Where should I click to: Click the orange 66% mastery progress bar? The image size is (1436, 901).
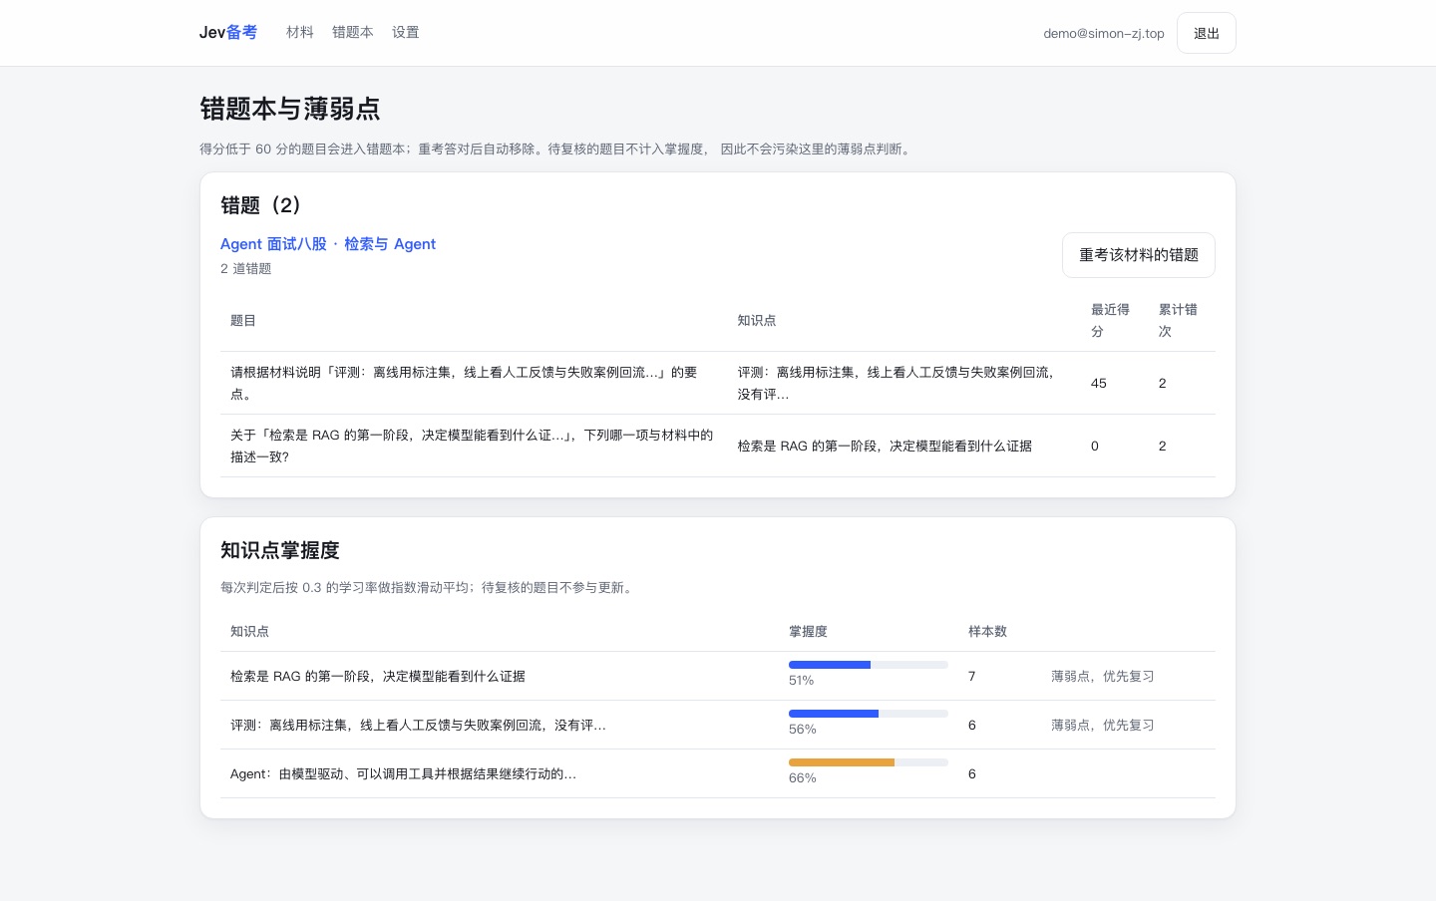tap(869, 762)
